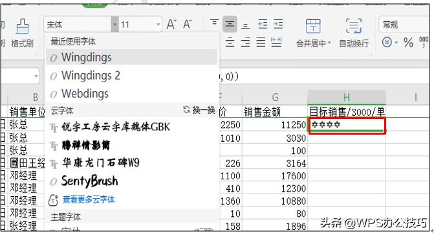Click distributed alignment icon
Screen dimensions: 434x235
(276, 42)
